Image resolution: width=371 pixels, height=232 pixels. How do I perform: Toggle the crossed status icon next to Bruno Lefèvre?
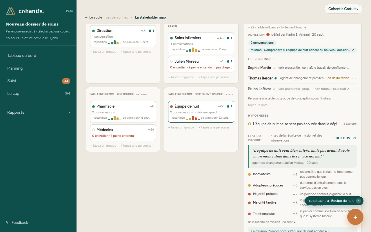[x=274, y=89]
